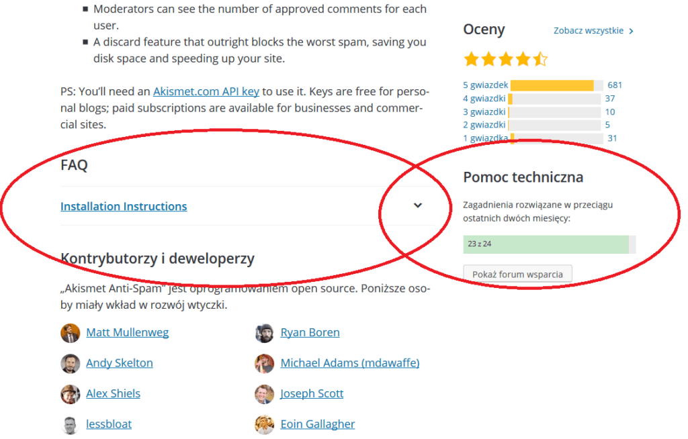Open Joseph Scott profile link
This screenshot has height=439, width=688.
pyautogui.click(x=312, y=393)
